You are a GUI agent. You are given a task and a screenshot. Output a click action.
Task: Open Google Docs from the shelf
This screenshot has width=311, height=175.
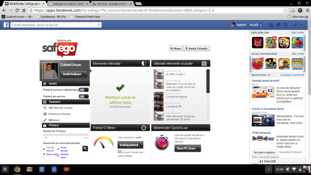(x=54, y=169)
